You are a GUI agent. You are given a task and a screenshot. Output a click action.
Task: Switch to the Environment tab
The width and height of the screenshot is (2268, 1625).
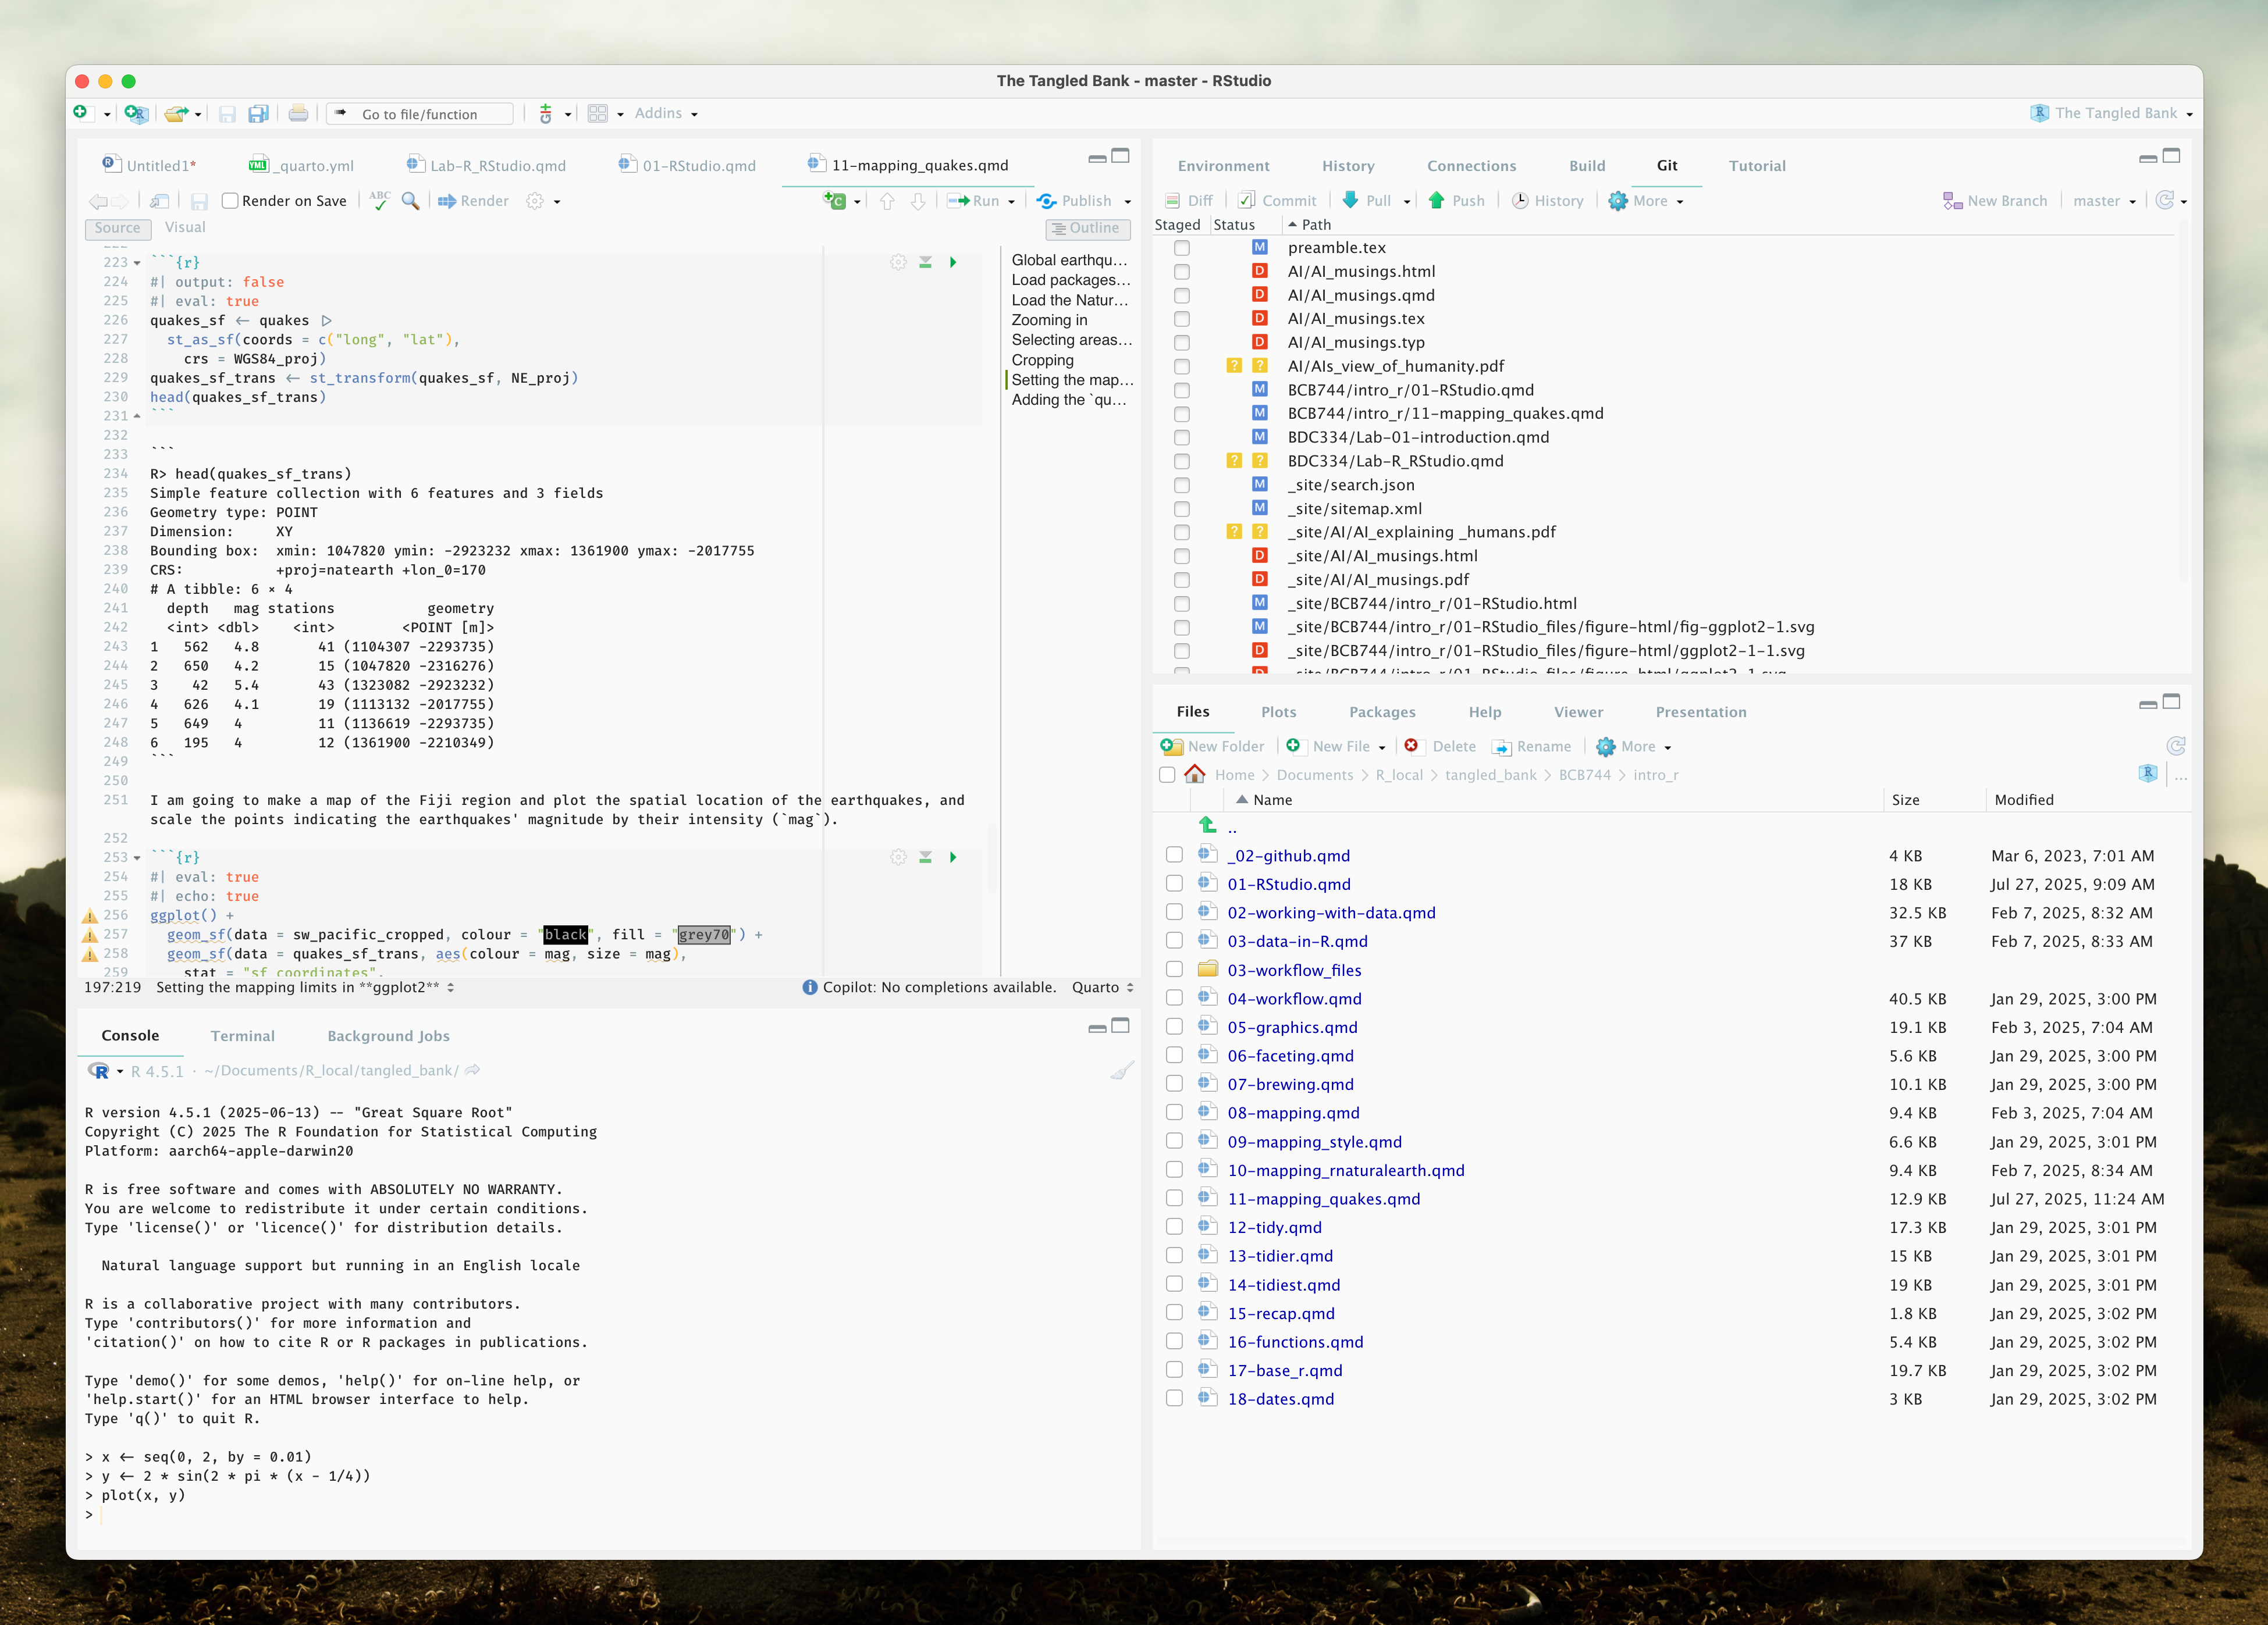click(x=1223, y=166)
